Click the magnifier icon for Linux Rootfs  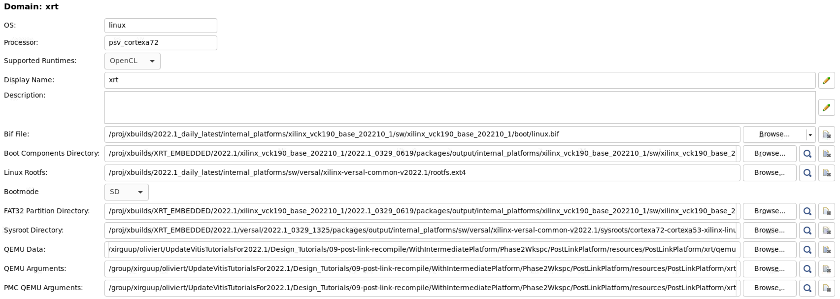[807, 173]
